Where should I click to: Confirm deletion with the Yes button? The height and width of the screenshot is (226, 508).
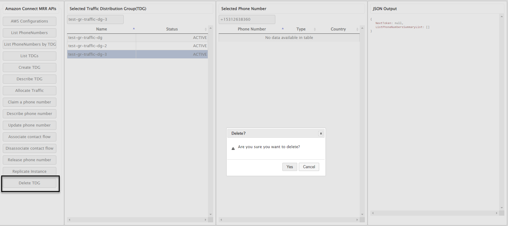[x=290, y=167]
